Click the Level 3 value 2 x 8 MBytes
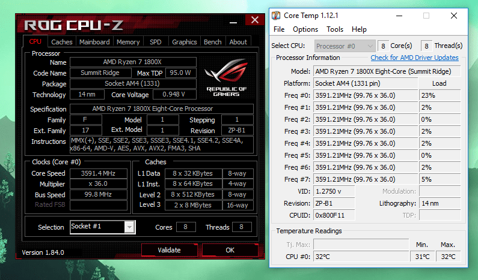Viewport: 478px width, 280px height. [x=193, y=205]
